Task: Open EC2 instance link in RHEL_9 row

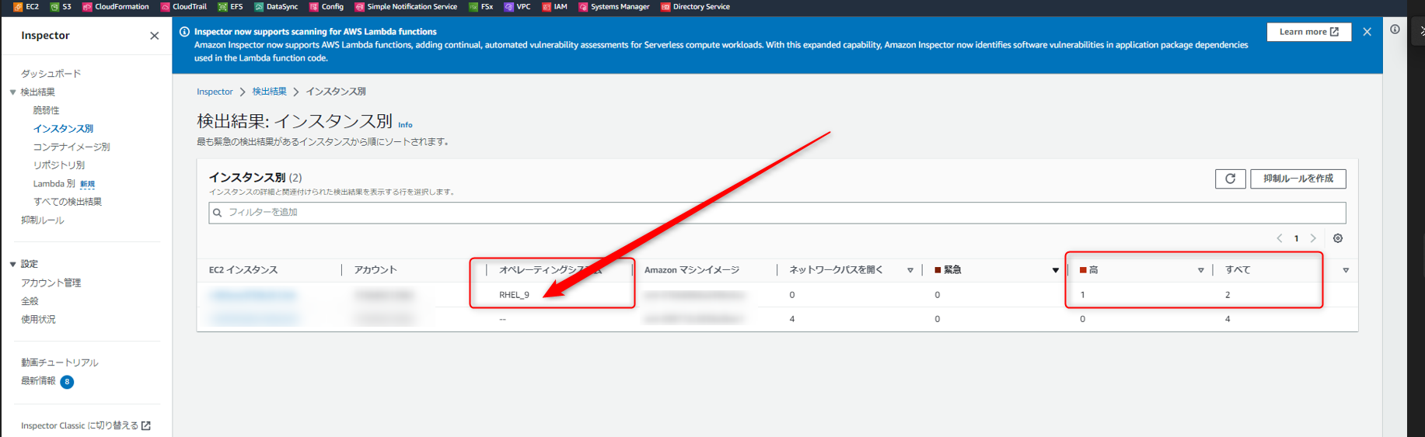Action: (253, 295)
